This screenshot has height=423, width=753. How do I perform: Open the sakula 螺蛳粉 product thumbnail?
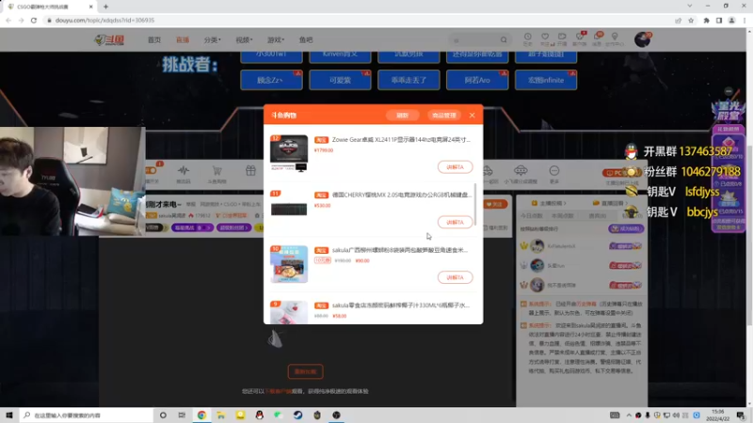pos(289,264)
